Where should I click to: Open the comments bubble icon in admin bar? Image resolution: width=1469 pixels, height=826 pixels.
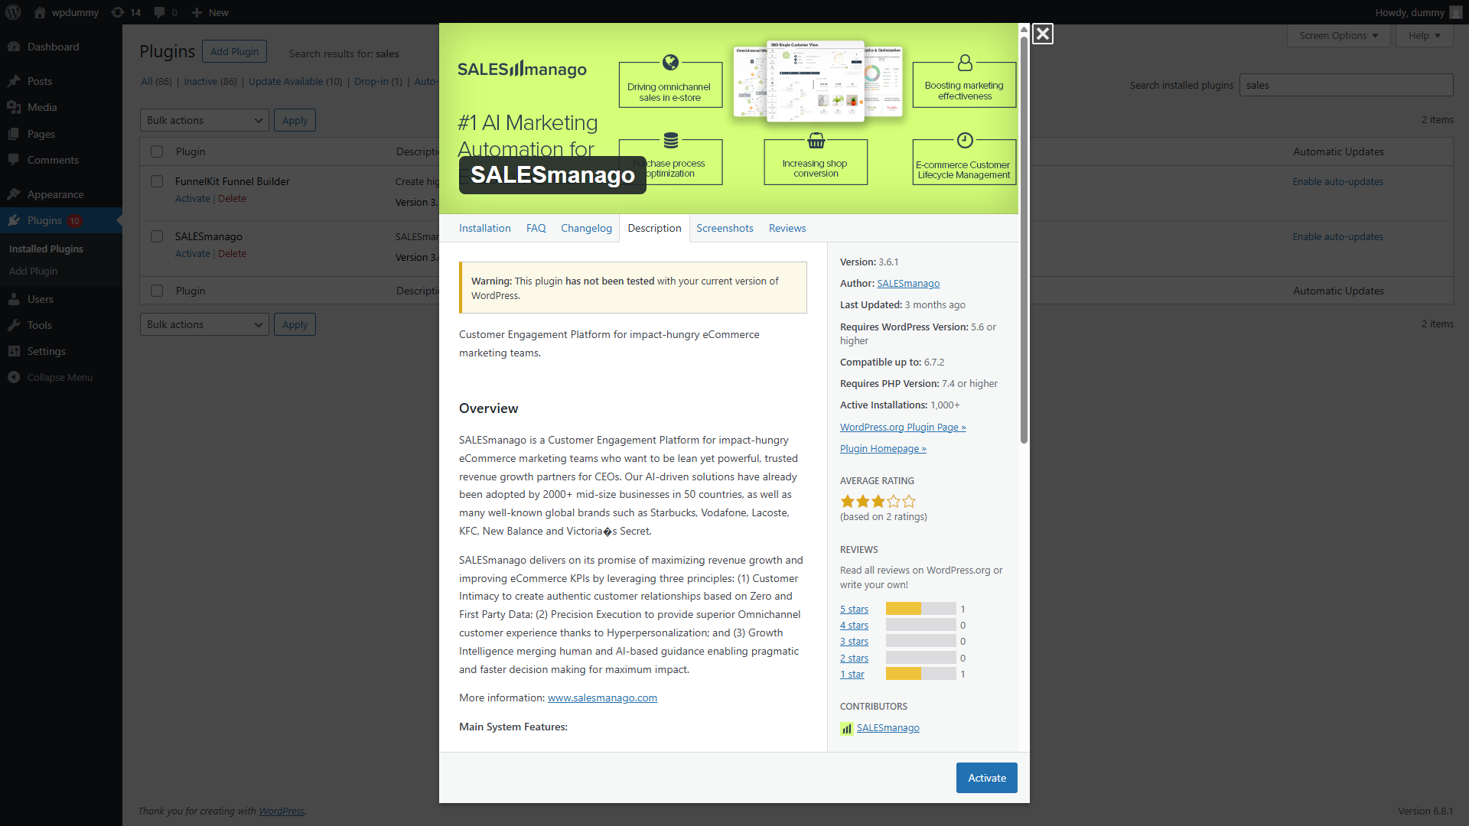(x=159, y=12)
